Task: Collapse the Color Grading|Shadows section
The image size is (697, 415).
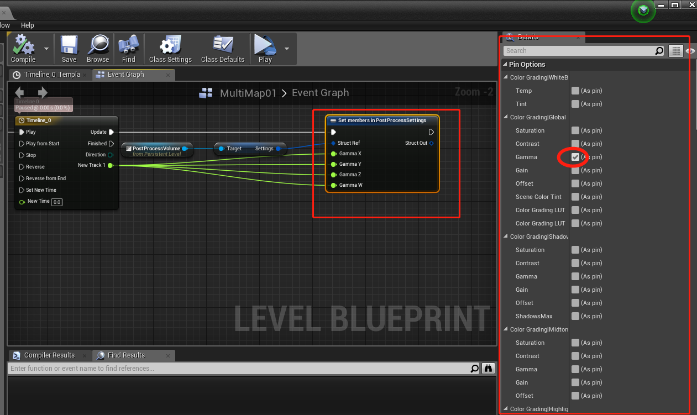Action: pos(505,237)
